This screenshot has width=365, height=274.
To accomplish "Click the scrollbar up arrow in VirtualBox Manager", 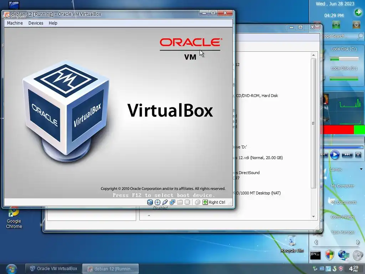I will [x=314, y=55].
